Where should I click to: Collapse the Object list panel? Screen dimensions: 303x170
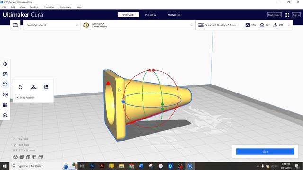(x=14, y=139)
